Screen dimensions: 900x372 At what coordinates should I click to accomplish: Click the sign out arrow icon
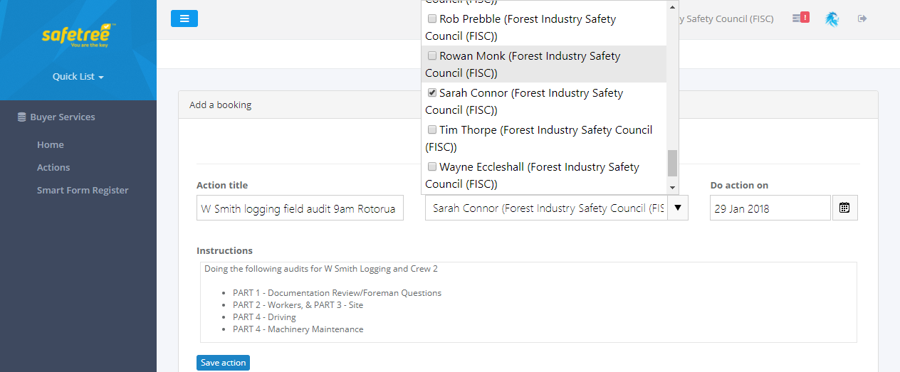pos(862,18)
